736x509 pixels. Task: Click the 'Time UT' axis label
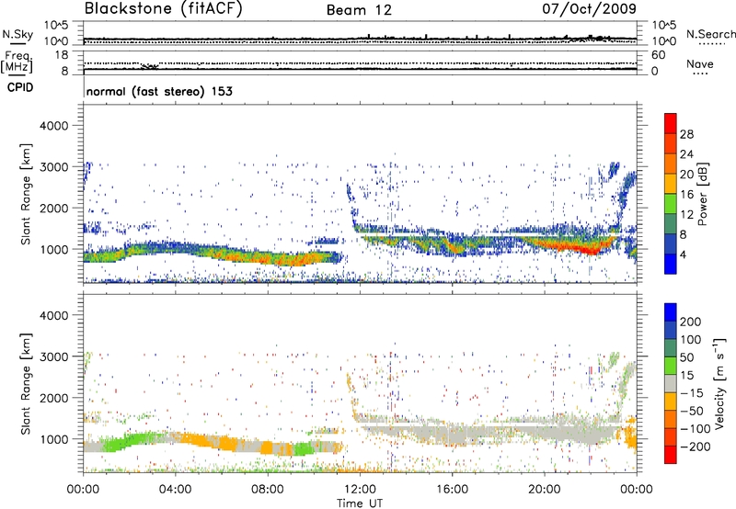(360, 503)
